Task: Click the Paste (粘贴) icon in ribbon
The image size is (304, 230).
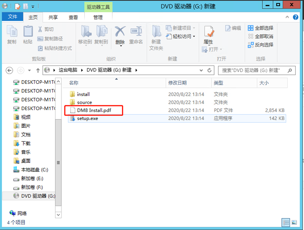Action: (x=28, y=34)
